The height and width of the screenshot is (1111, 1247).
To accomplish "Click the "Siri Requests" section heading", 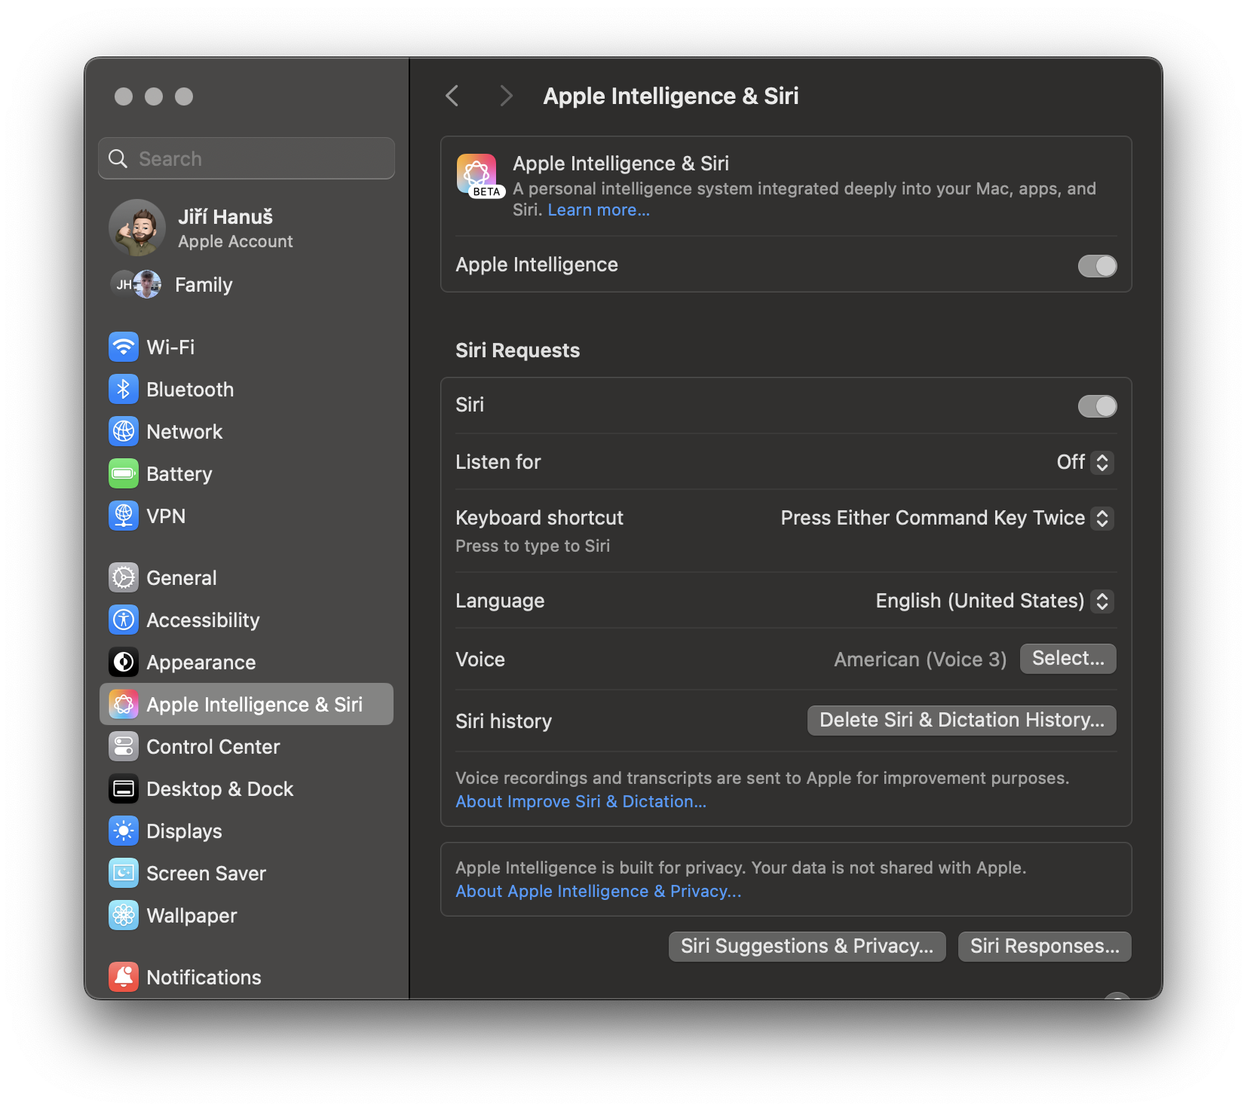I will pyautogui.click(x=517, y=350).
